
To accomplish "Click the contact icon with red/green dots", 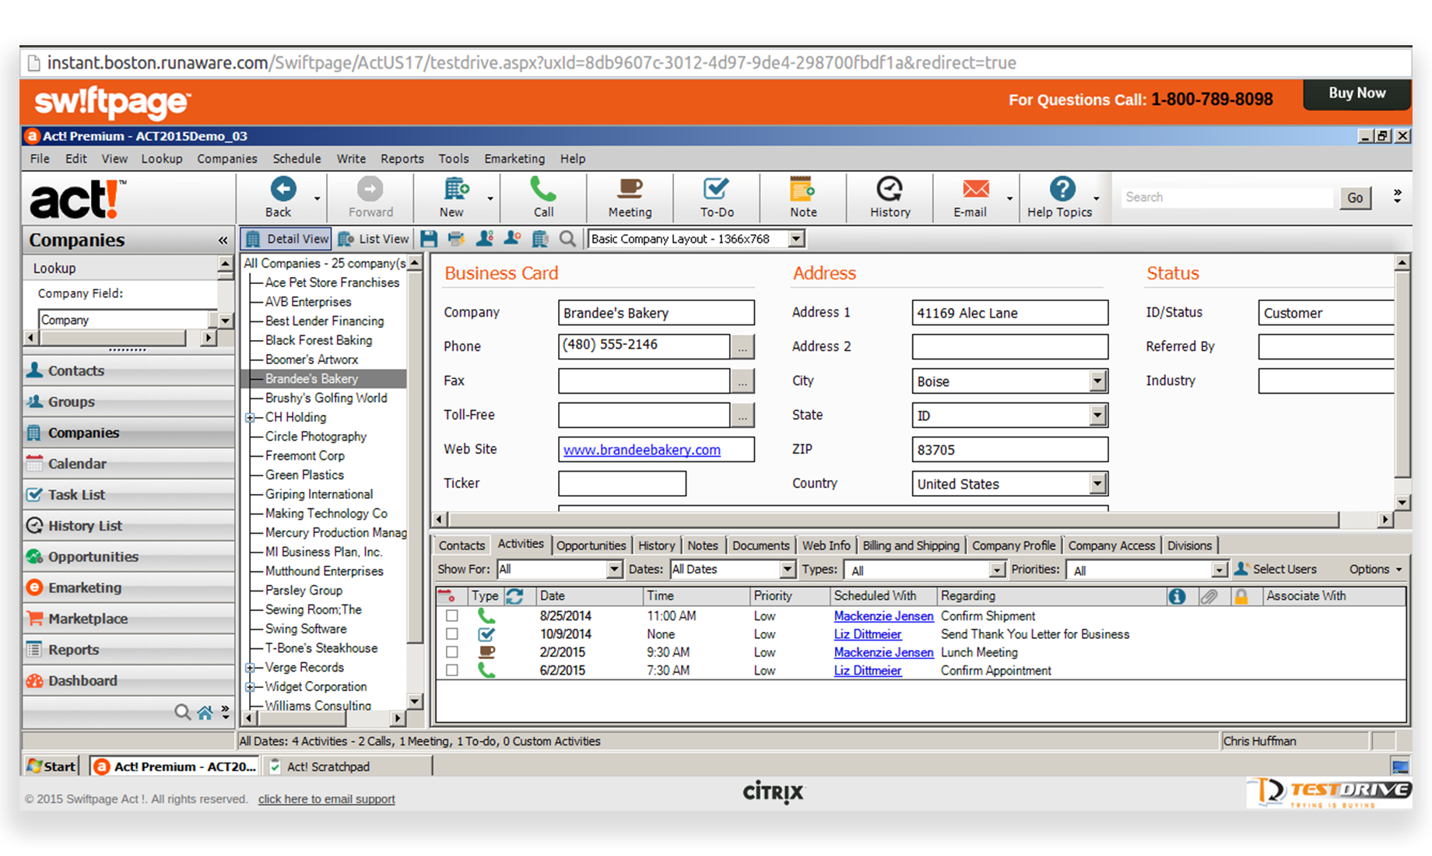I will 484,239.
